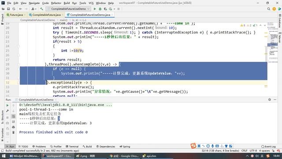
Task: Collapse the lambda fold marker at line 28
Action: [x=19, y=64]
